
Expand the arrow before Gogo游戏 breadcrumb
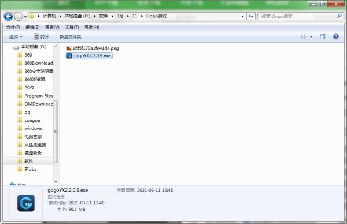pyautogui.click(x=142, y=16)
